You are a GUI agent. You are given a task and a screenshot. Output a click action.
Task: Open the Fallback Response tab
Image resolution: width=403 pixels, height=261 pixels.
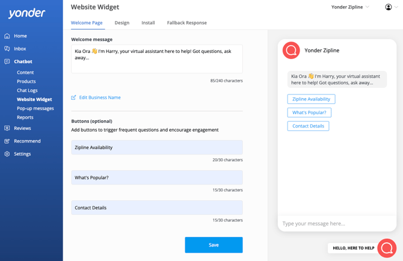coord(187,23)
